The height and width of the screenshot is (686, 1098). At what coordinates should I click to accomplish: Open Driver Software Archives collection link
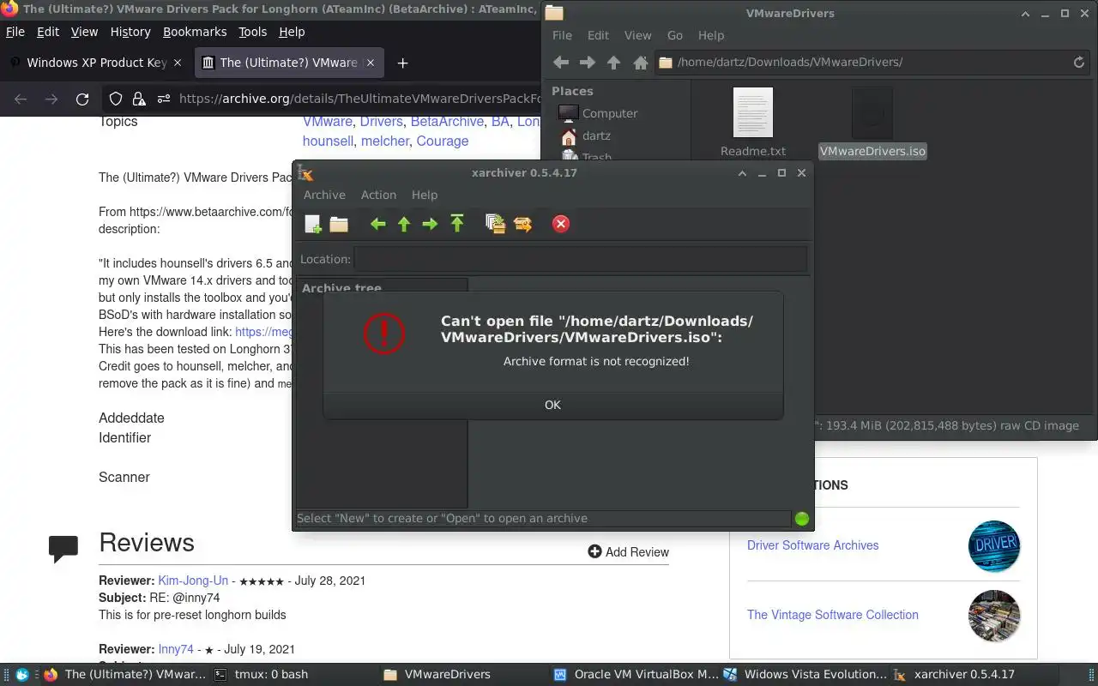(812, 545)
